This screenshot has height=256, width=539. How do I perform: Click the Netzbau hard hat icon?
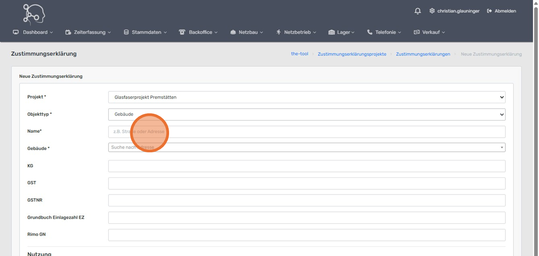point(233,32)
